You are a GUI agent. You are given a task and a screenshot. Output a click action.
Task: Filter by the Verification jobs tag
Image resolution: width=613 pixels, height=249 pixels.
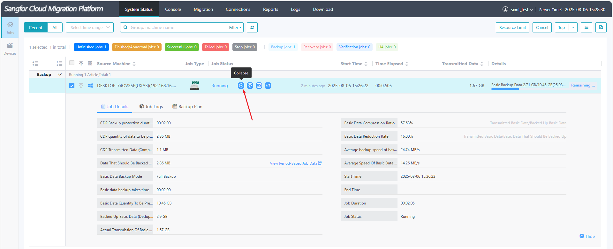coord(355,47)
